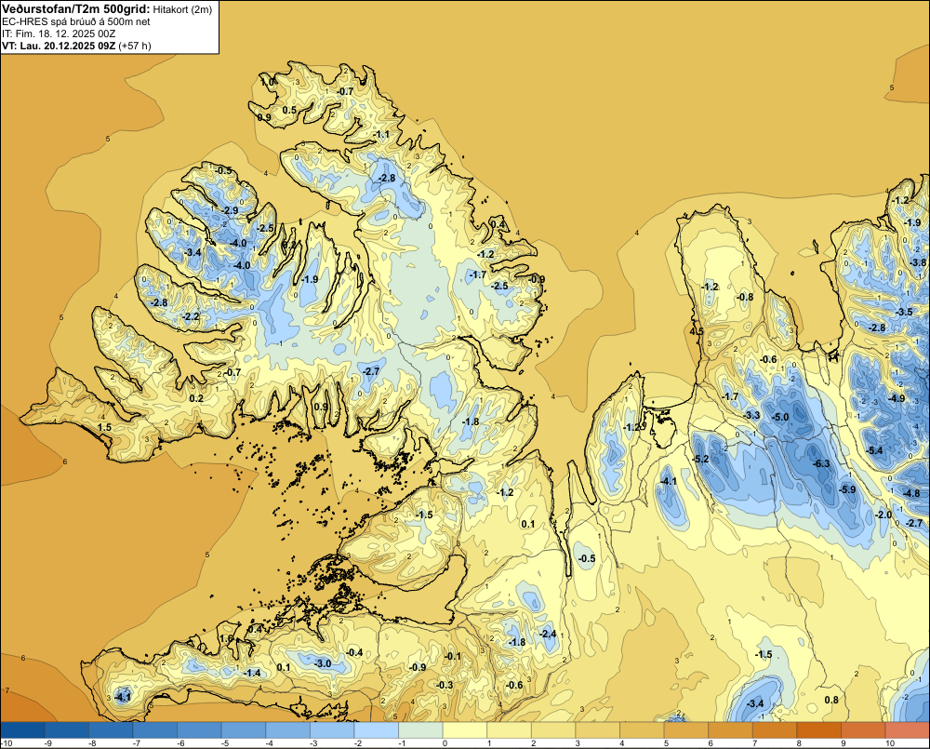Click the legend swatch between -6 and -5
Screen dimensions: 930x749
coord(200,730)
